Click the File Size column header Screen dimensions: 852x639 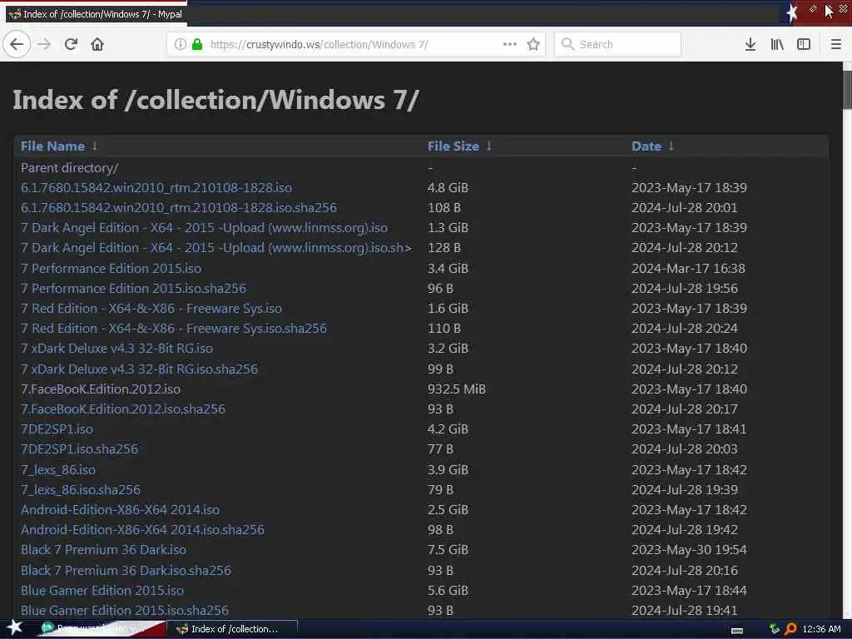pos(453,146)
